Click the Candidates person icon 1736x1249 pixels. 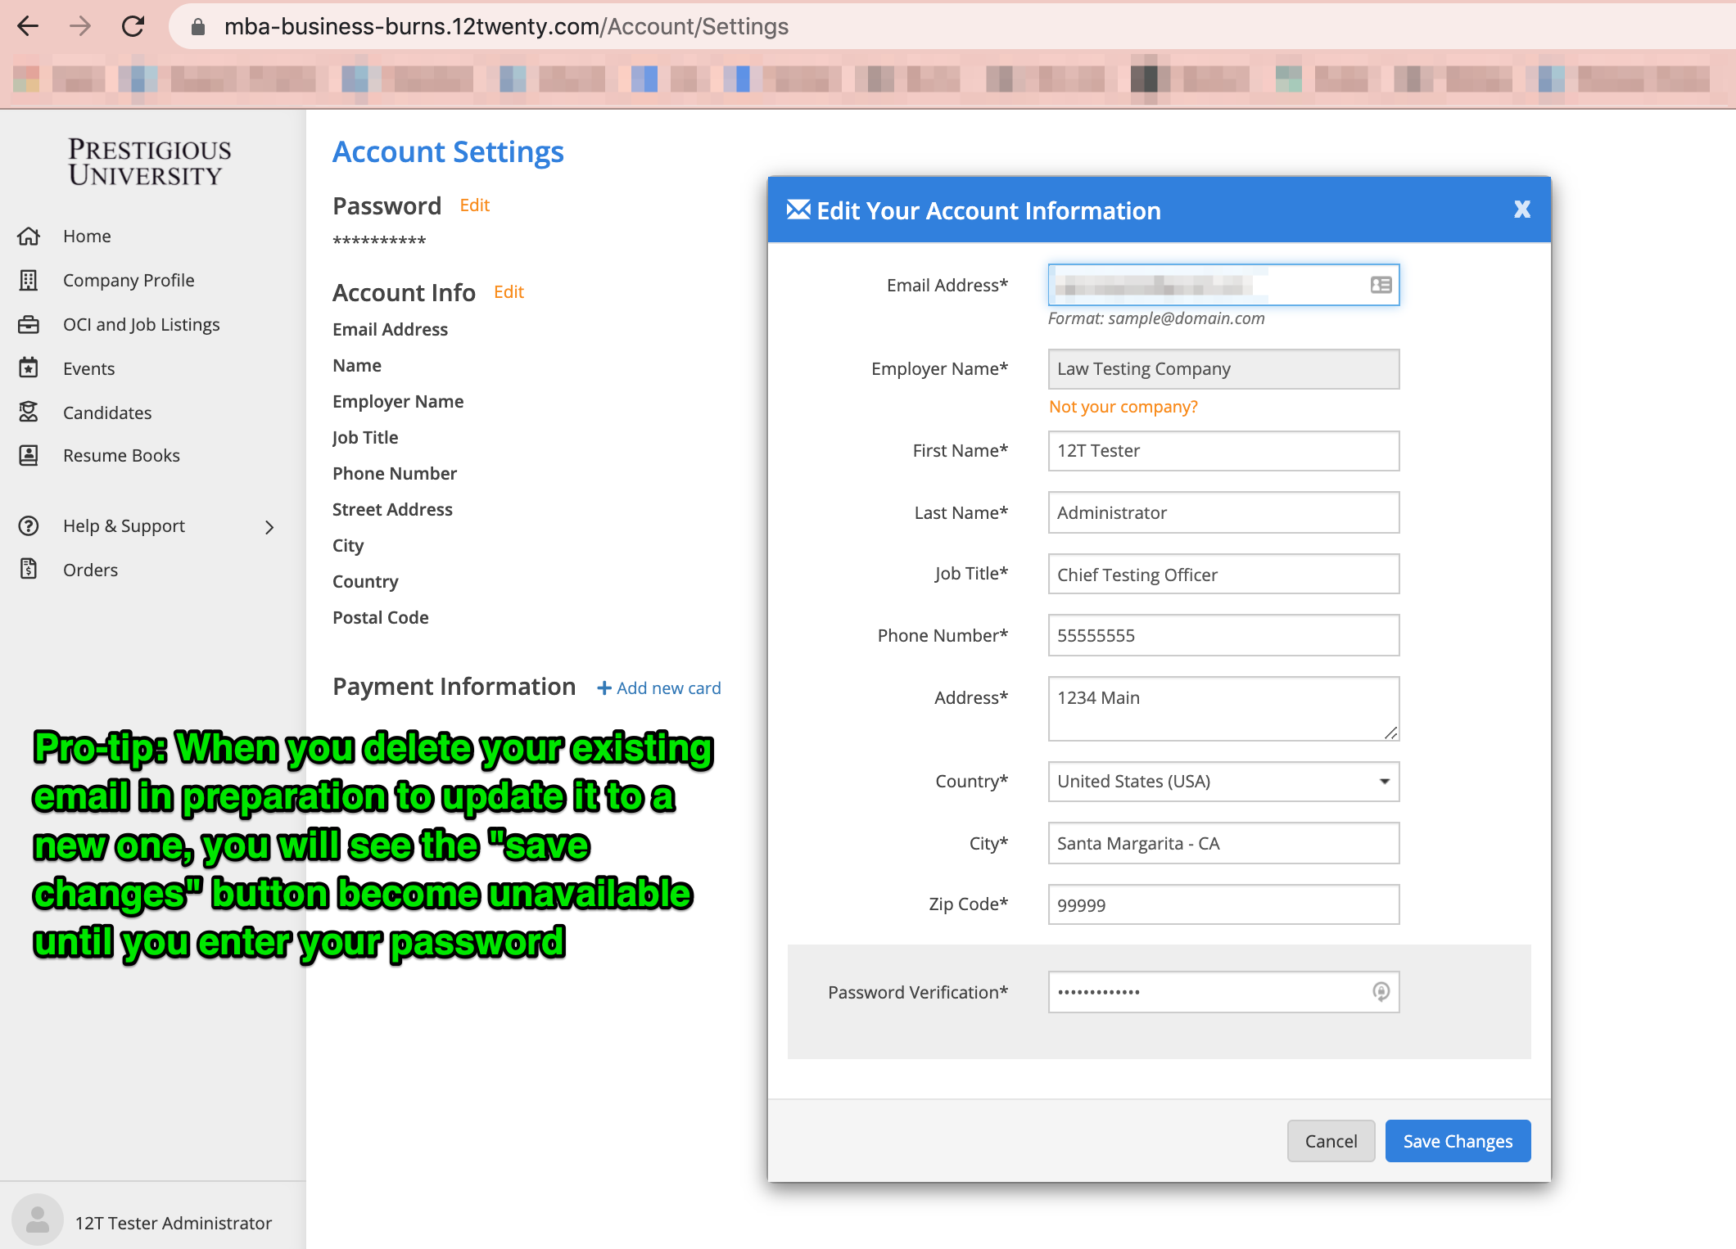[29, 413]
